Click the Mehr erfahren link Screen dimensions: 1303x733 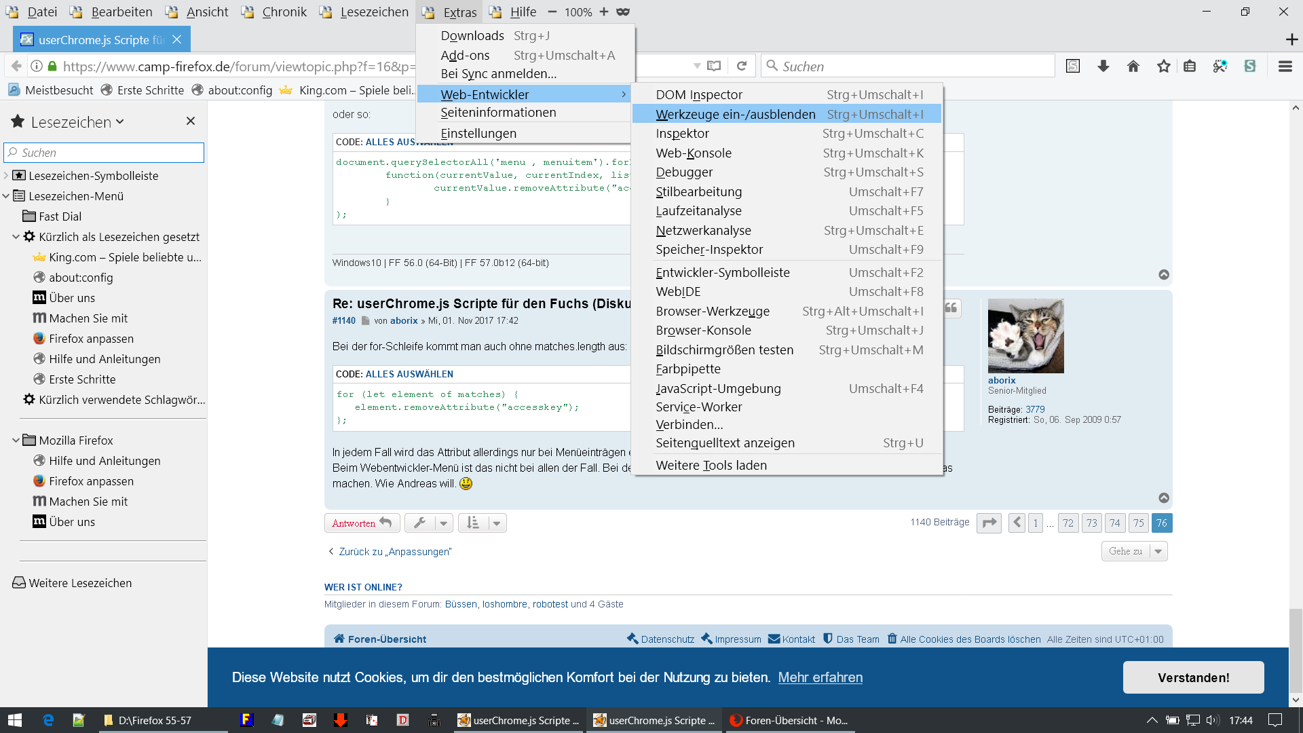point(820,677)
